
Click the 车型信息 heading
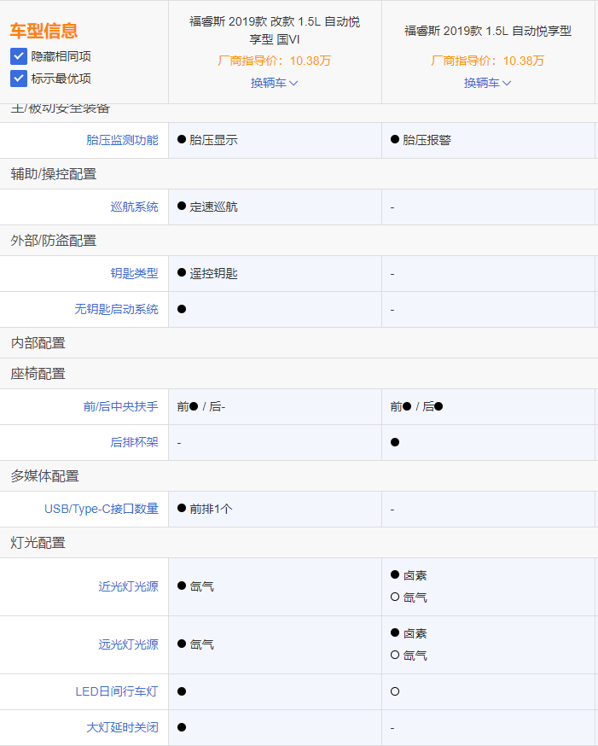click(44, 31)
